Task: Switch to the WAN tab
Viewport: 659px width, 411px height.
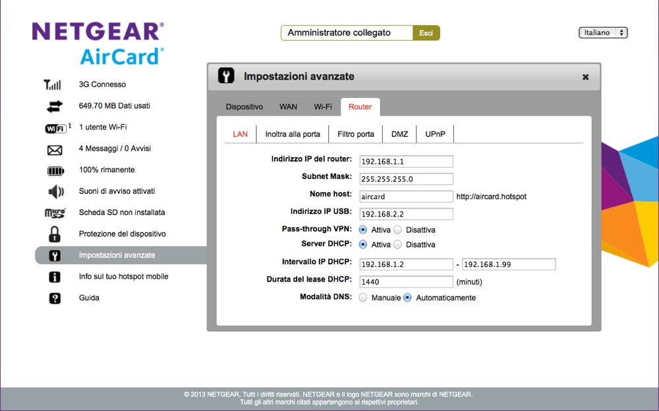Action: pyautogui.click(x=289, y=107)
